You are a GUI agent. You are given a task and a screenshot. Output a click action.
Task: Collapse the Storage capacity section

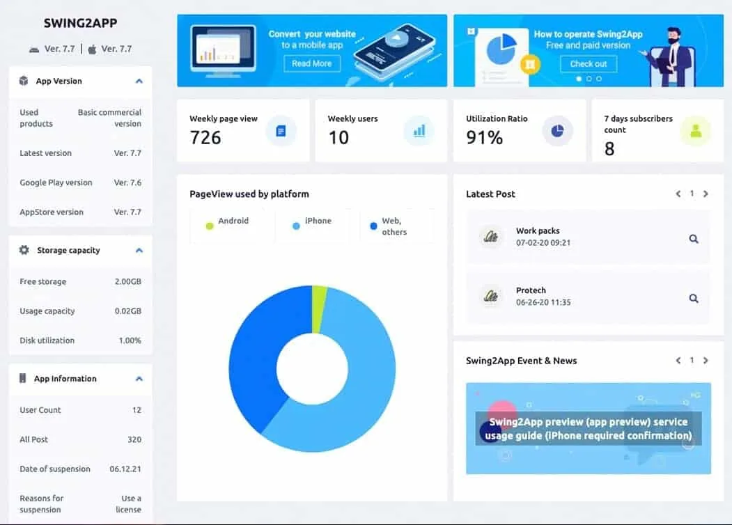pyautogui.click(x=139, y=251)
